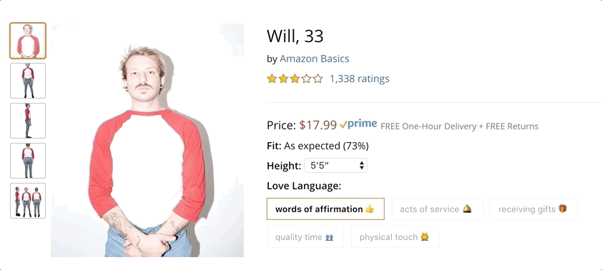Click the fifth empty rating star

pos(318,79)
